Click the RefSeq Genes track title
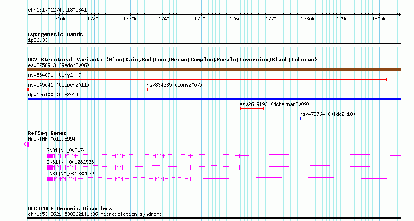 click(47, 133)
